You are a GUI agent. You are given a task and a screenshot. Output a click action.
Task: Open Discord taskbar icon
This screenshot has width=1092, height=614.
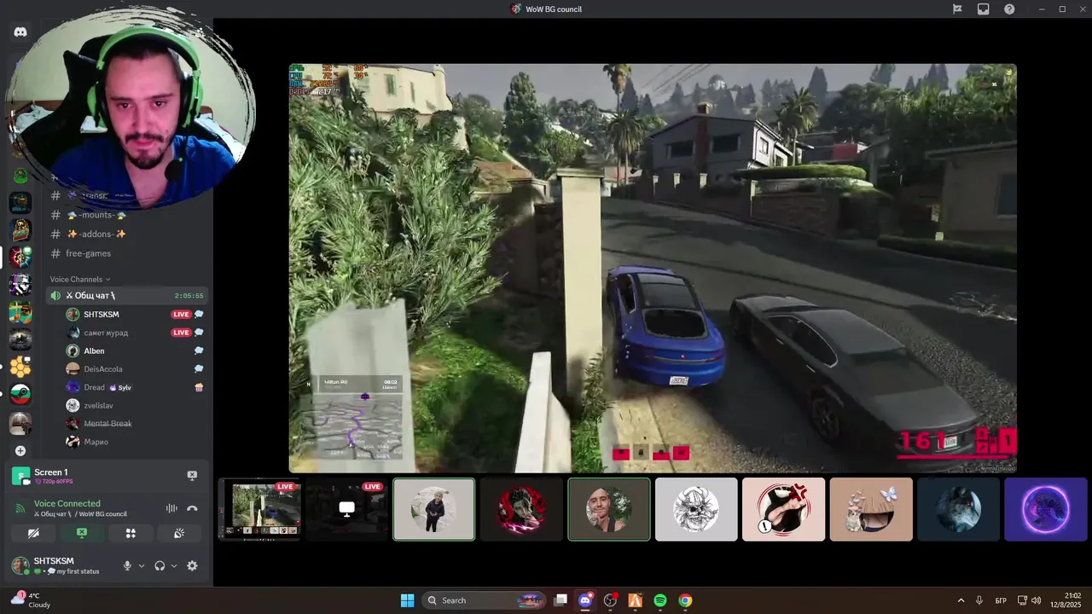coord(585,600)
